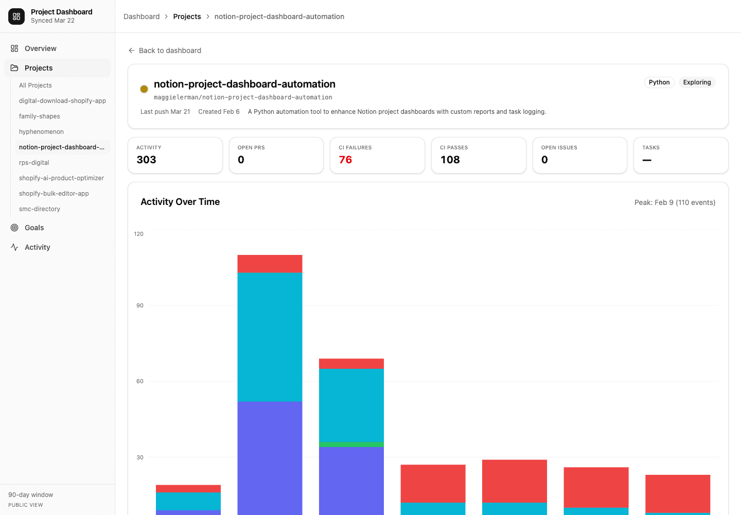Screen dimensions: 741x515
Task: Click the Projects folder icon
Action: click(x=14, y=68)
